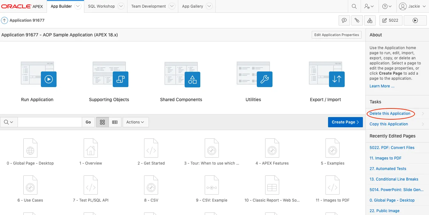The image size is (429, 215).
Task: Switch to the Team Development tab
Action: (x=149, y=6)
